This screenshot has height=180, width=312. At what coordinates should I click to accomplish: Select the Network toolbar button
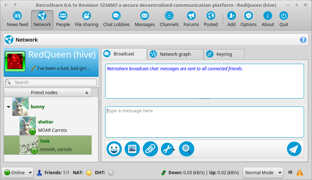[x=42, y=20]
